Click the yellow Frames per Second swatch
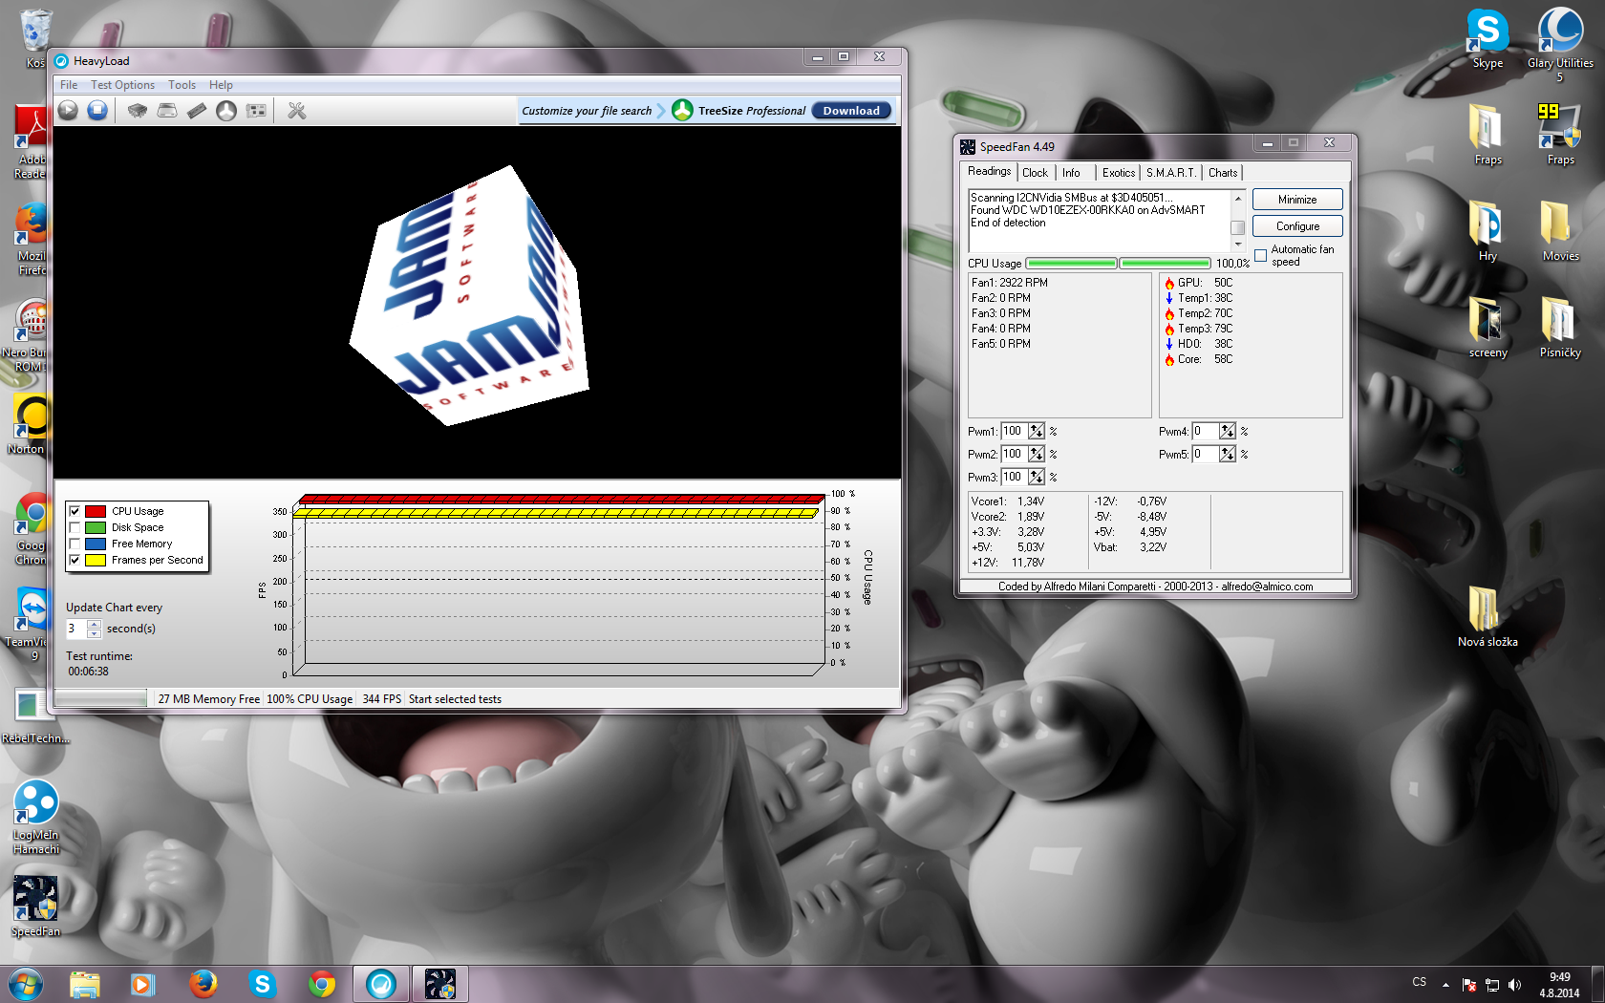This screenshot has height=1003, width=1605. [x=96, y=560]
